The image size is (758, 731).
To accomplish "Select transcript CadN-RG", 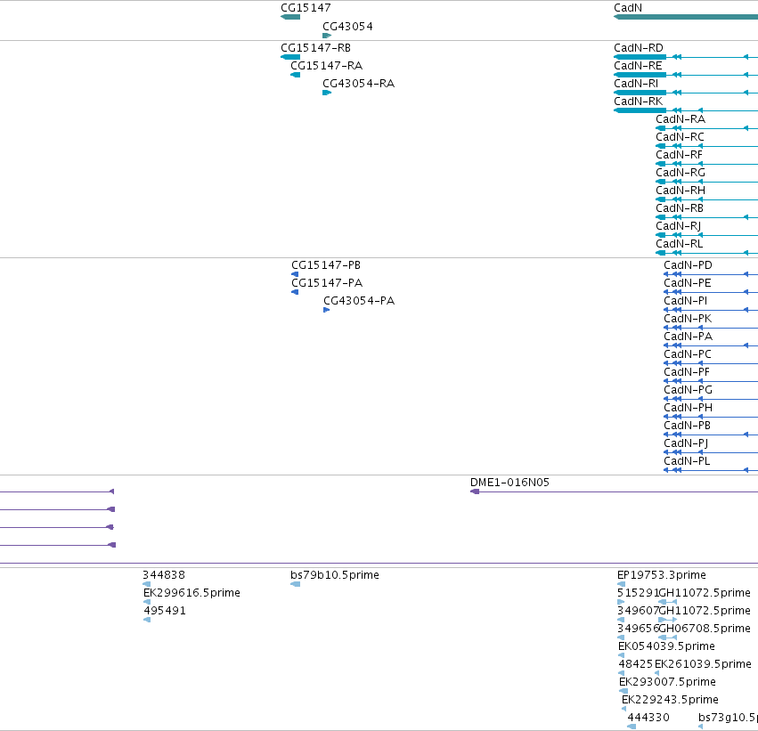I will pyautogui.click(x=681, y=173).
